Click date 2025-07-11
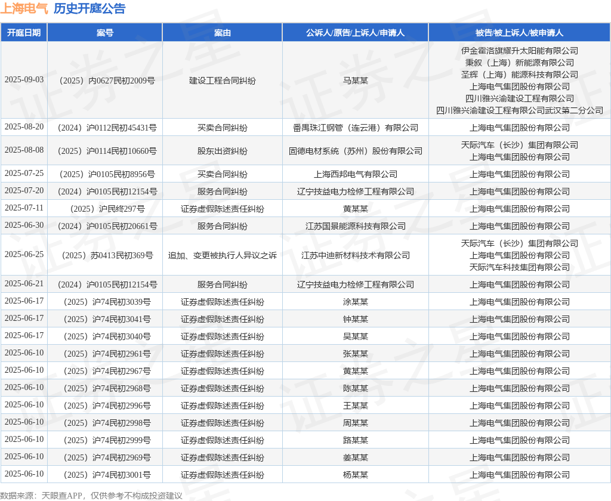611x501 pixels. point(24,208)
